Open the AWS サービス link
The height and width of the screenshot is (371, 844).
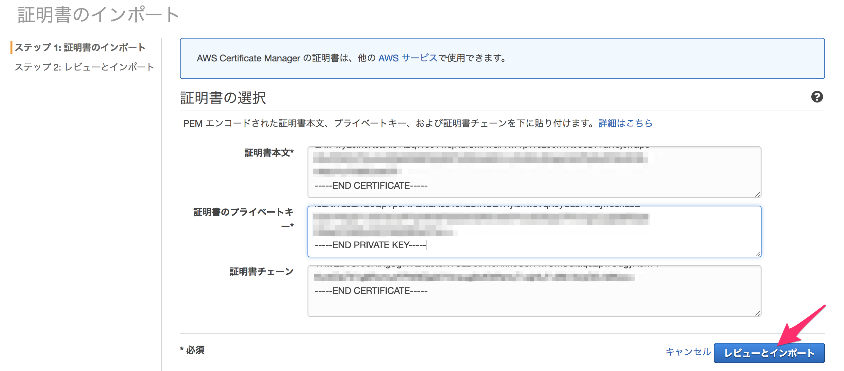click(x=408, y=58)
